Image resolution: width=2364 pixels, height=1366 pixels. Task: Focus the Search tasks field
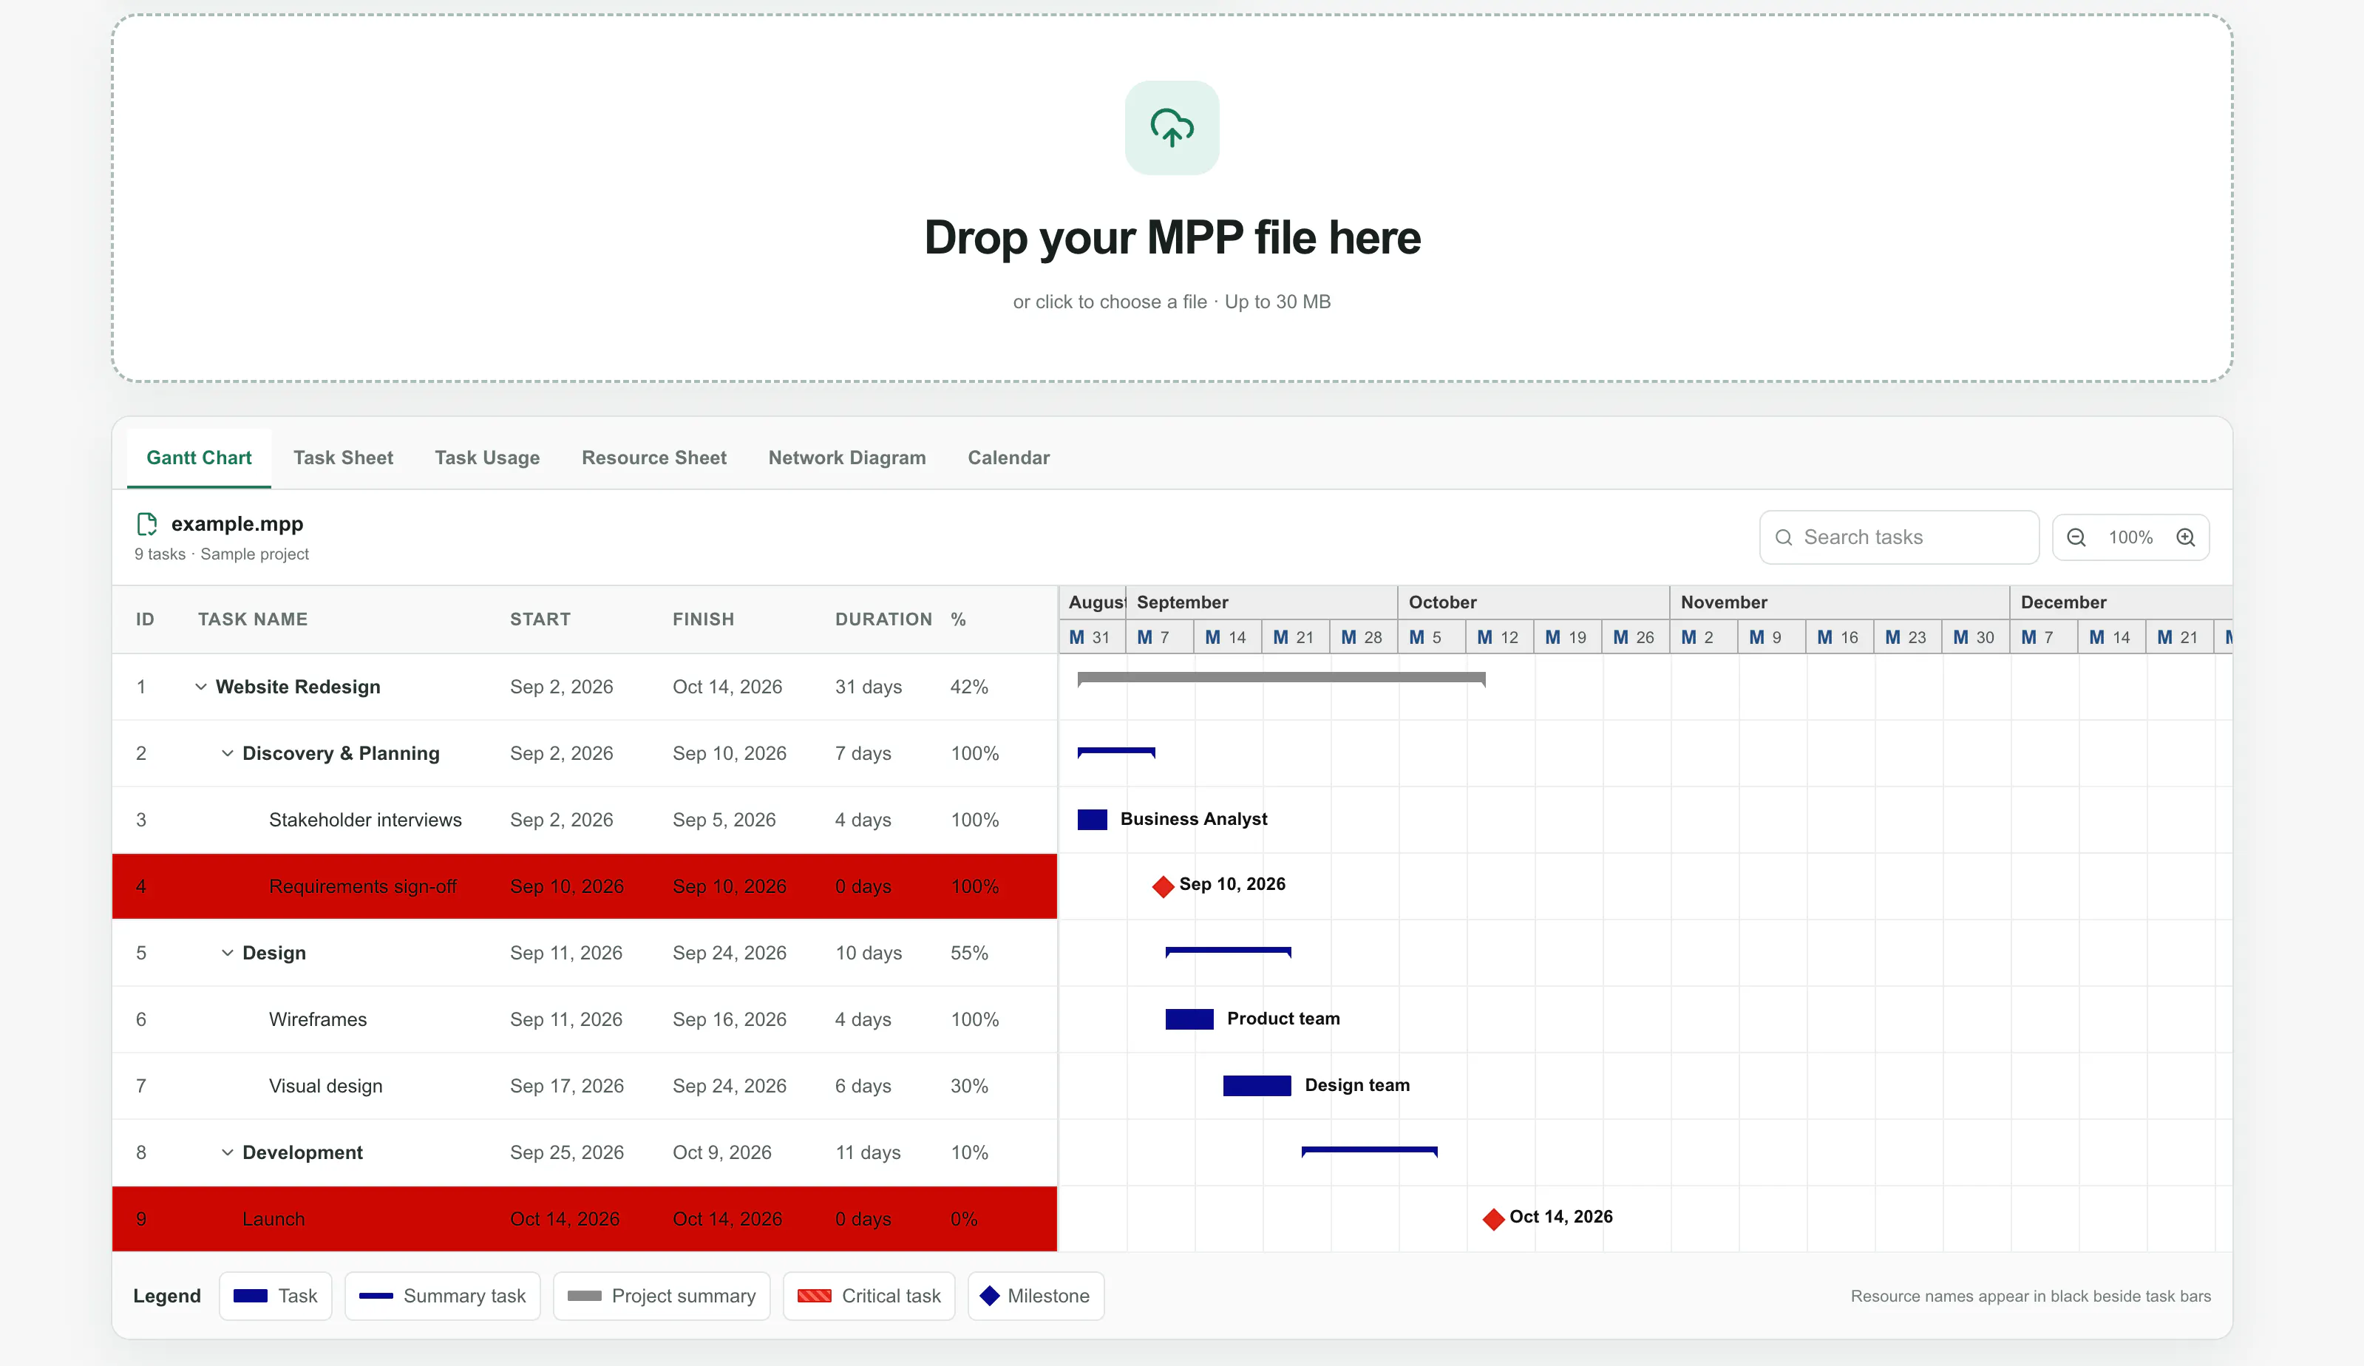1899,537
